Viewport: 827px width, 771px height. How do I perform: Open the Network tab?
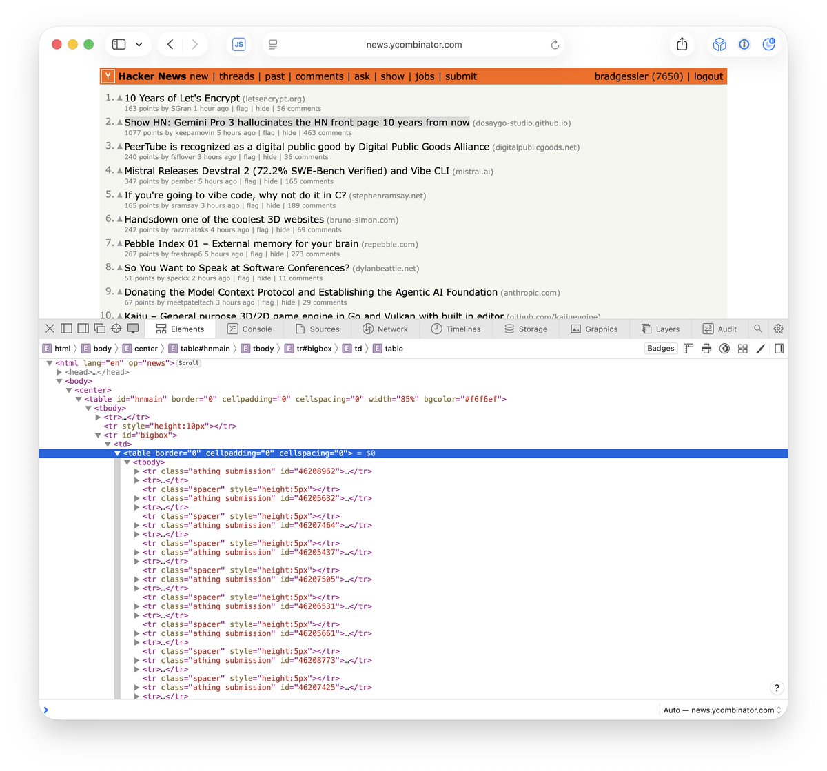click(385, 329)
